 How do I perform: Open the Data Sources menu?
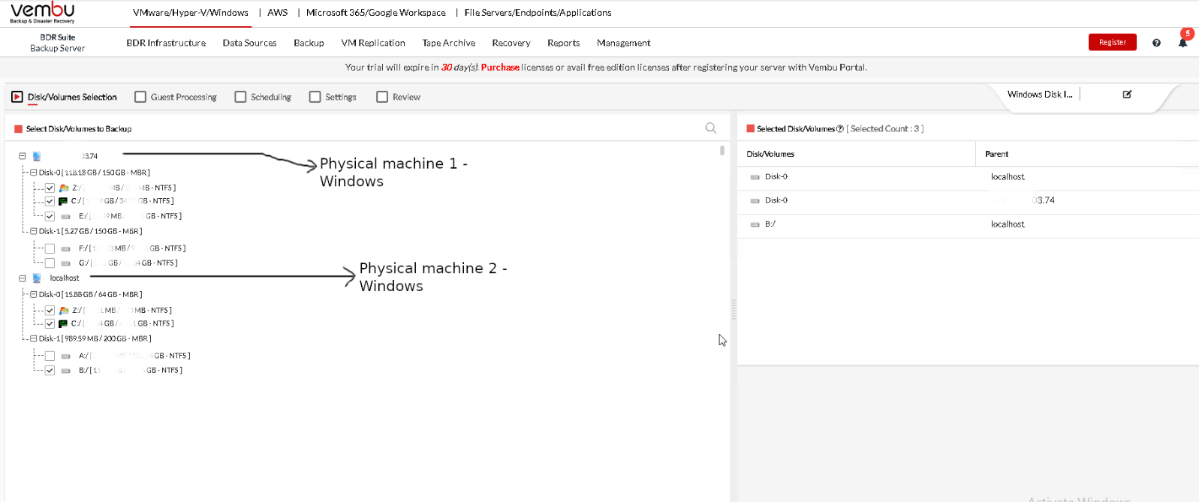click(250, 43)
